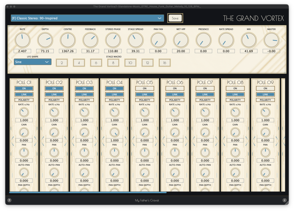Click Pole 06 AUTO-PAN knob
Viewport: 294px width, 211px height.
(175, 172)
